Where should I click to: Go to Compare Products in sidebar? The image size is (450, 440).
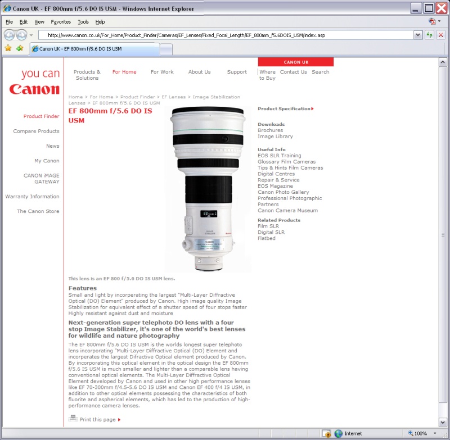(x=36, y=131)
